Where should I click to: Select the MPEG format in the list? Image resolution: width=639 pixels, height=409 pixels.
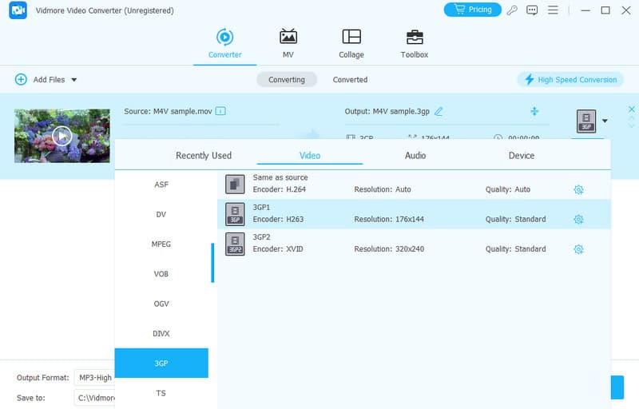pyautogui.click(x=161, y=244)
